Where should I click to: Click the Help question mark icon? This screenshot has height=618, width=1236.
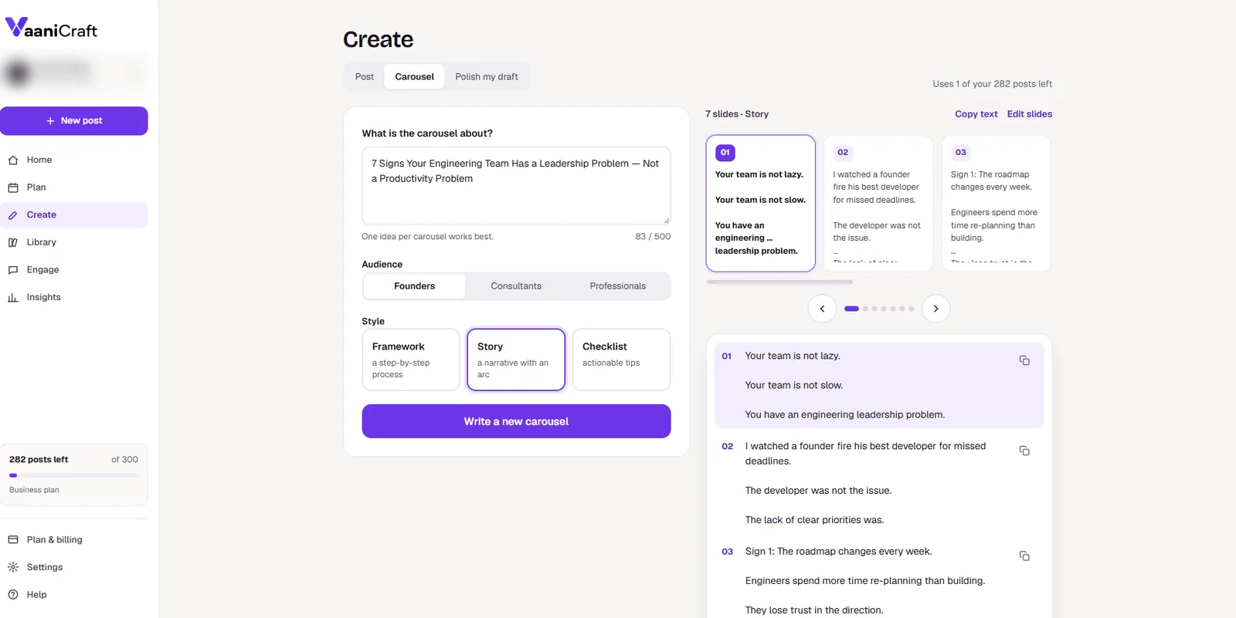[x=13, y=595]
